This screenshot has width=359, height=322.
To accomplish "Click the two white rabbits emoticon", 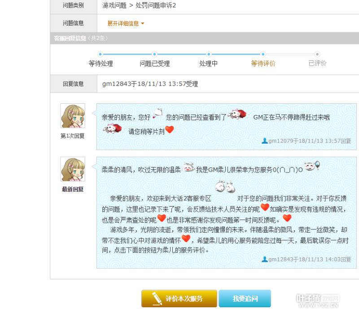I will (x=225, y=186).
